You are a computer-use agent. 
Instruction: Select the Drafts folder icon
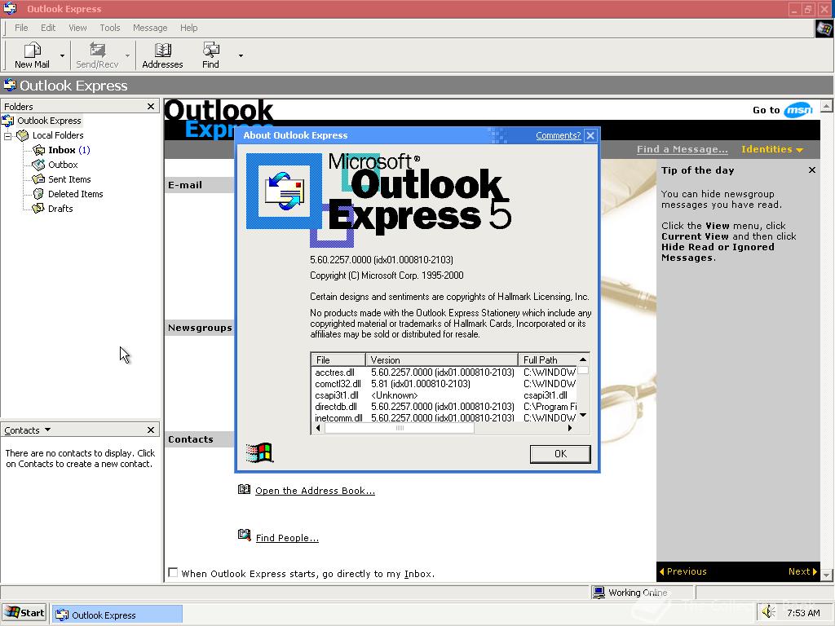38,209
